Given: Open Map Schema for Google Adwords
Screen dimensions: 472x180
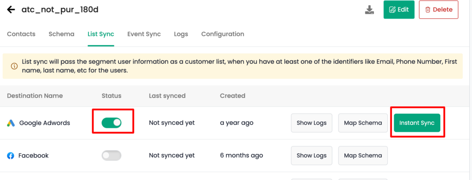Looking at the screenshot, I should coord(363,123).
